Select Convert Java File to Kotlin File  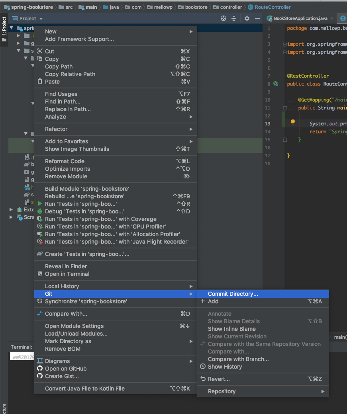point(84,389)
